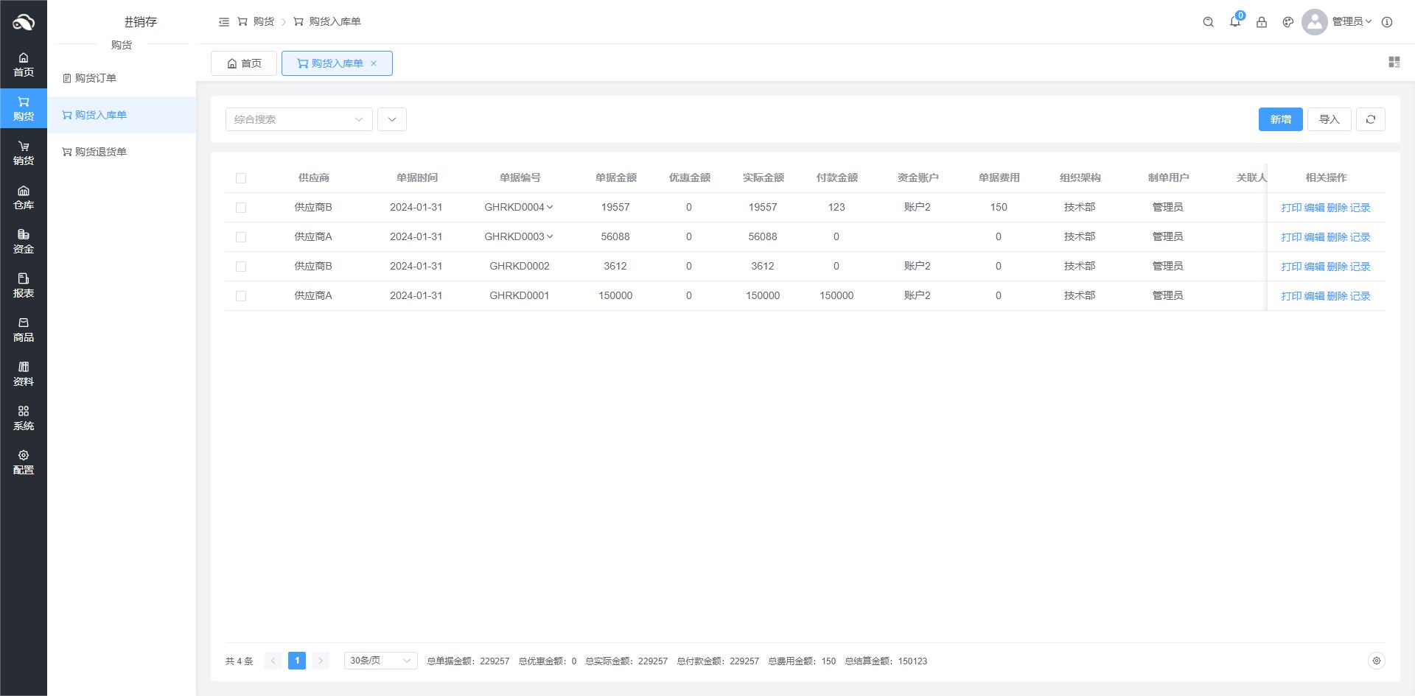1415x696 pixels.
Task: Open 购货退货单 in the side menu
Action: coord(100,152)
